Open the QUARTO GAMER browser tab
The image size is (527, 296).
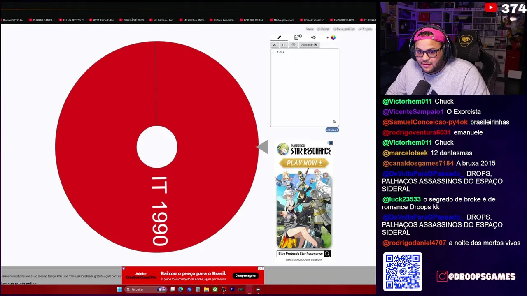coord(41,20)
